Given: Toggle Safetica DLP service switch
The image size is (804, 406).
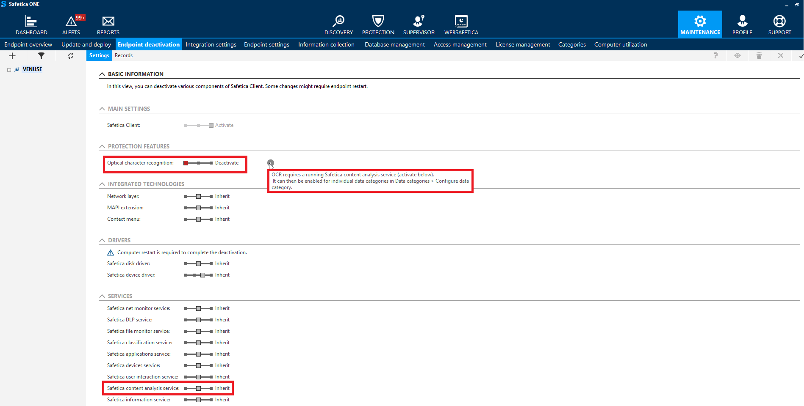Looking at the screenshot, I should click(198, 320).
